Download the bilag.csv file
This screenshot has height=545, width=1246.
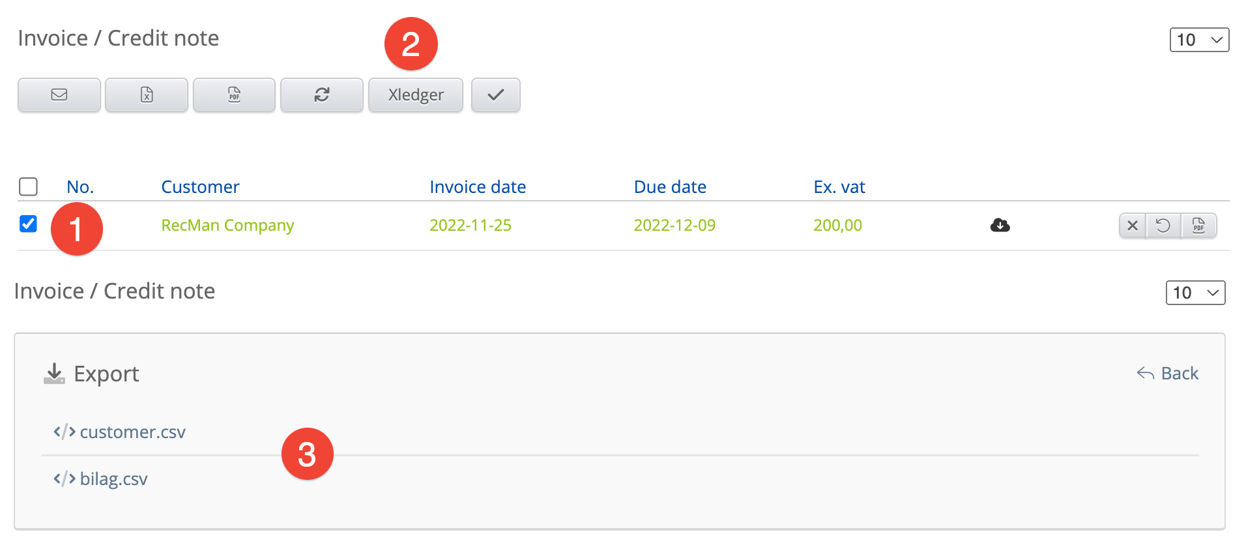click(113, 479)
